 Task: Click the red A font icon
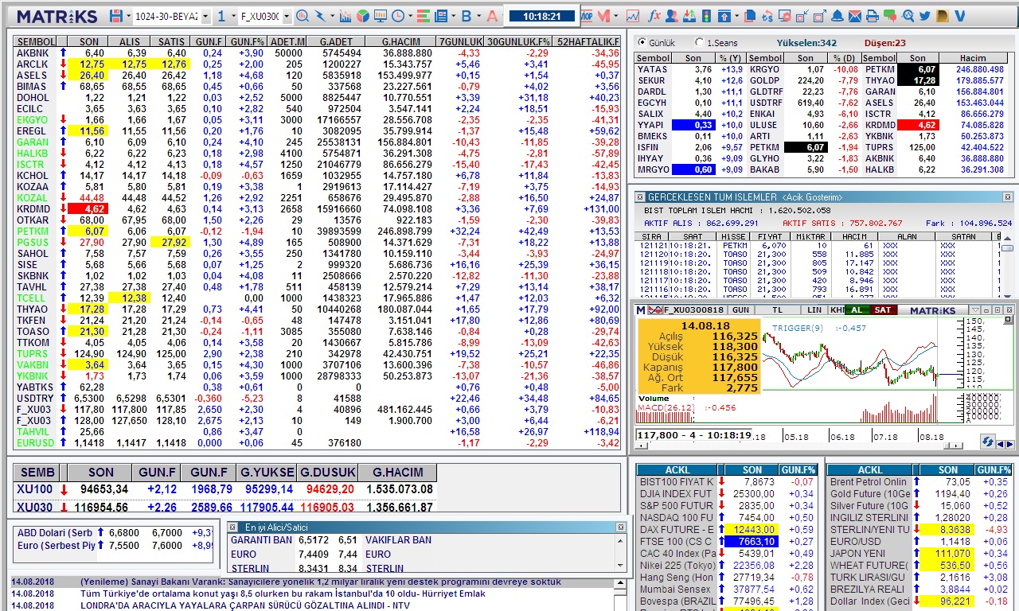tap(491, 16)
